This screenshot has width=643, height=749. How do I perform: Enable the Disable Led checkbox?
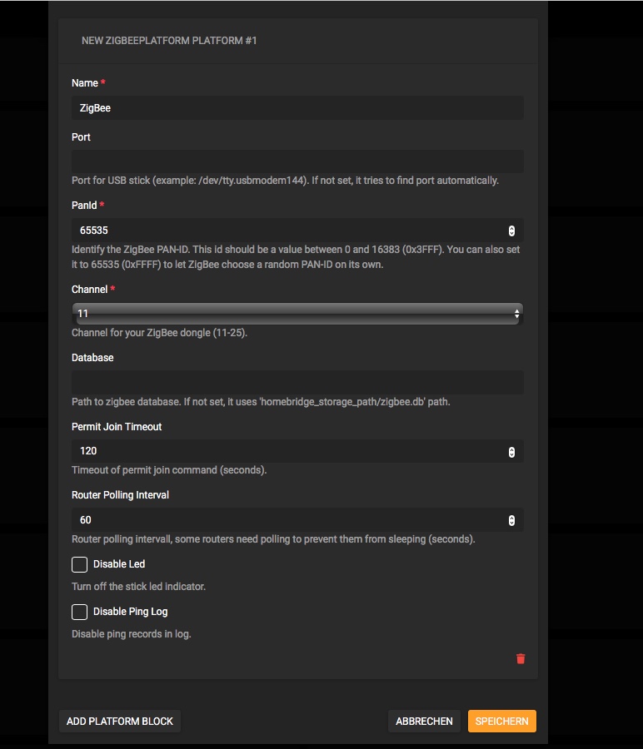[x=79, y=564]
